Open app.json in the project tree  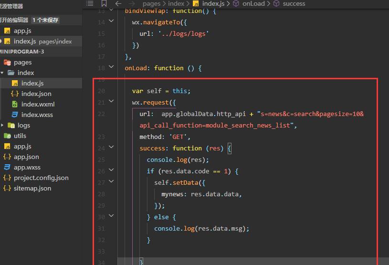tap(26, 157)
